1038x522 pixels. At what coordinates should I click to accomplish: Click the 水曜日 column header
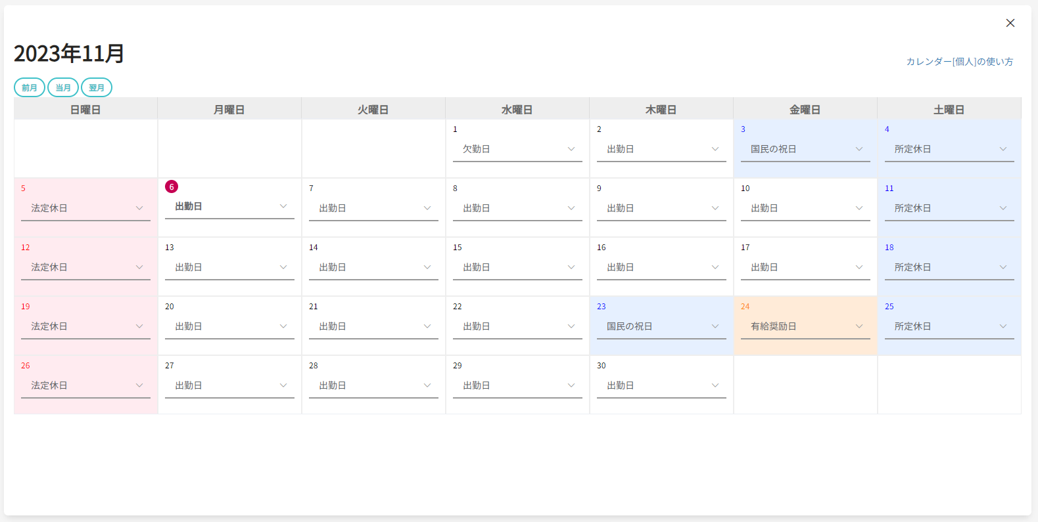coord(517,110)
